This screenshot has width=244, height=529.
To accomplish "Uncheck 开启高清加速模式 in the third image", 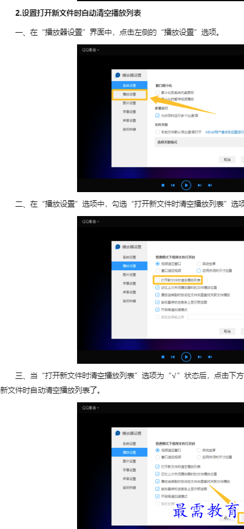I will pyautogui.click(x=157, y=496).
